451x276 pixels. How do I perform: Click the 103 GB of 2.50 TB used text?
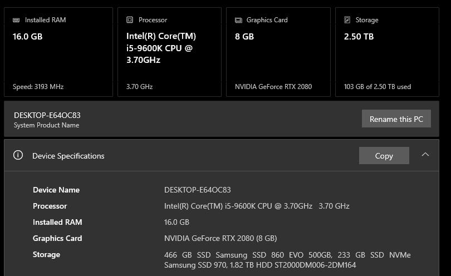tap(378, 87)
